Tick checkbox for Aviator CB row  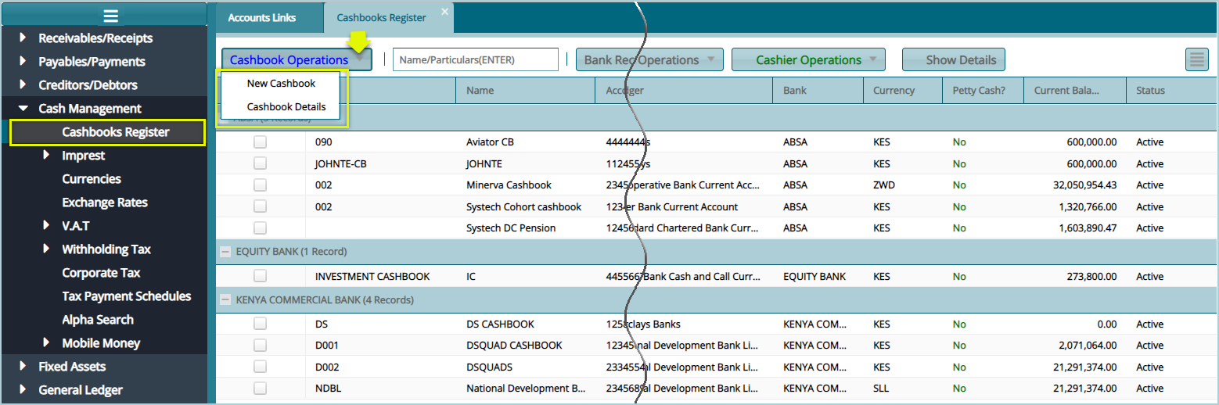(260, 142)
